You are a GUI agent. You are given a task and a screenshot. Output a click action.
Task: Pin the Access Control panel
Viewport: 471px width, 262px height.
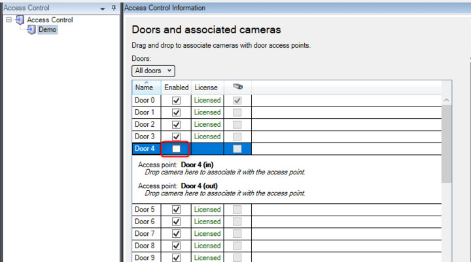click(114, 8)
